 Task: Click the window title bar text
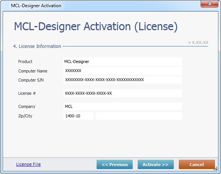[x=36, y=6]
